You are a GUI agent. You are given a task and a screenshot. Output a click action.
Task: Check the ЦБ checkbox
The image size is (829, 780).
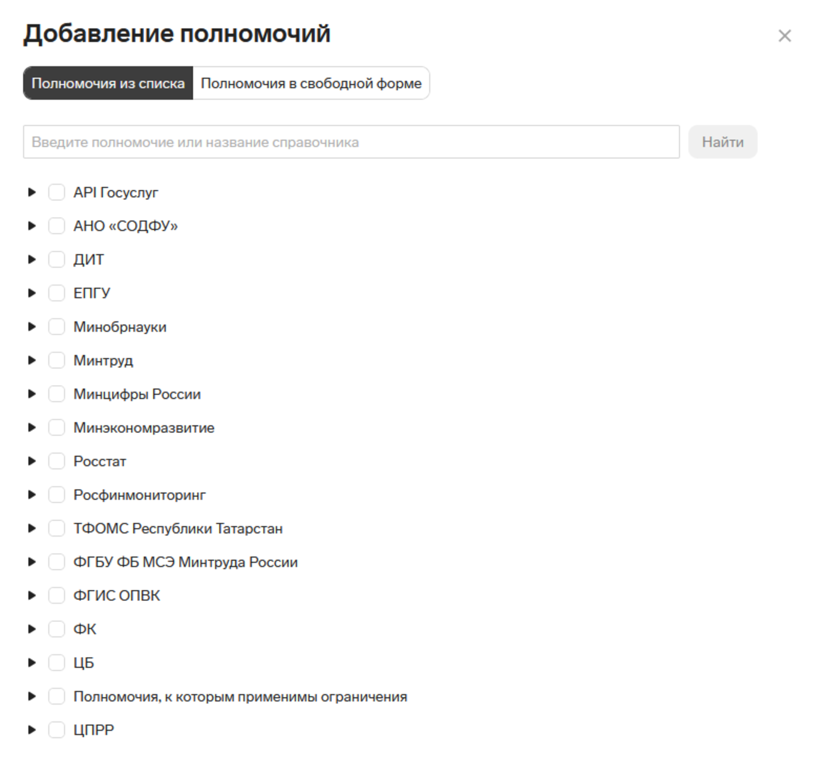point(56,662)
